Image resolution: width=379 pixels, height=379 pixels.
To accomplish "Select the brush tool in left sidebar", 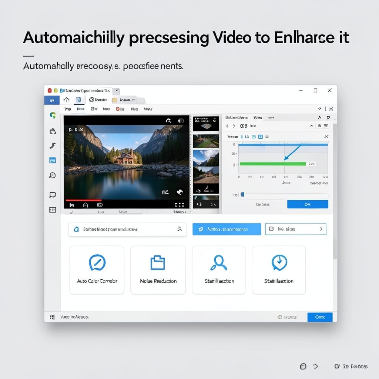I will pos(53,145).
